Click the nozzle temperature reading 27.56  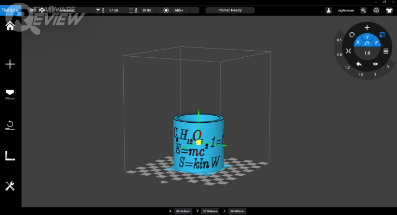(x=113, y=10)
